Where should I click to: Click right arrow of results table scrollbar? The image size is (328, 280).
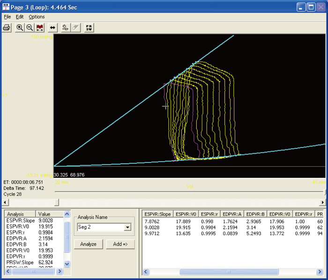(x=320, y=272)
